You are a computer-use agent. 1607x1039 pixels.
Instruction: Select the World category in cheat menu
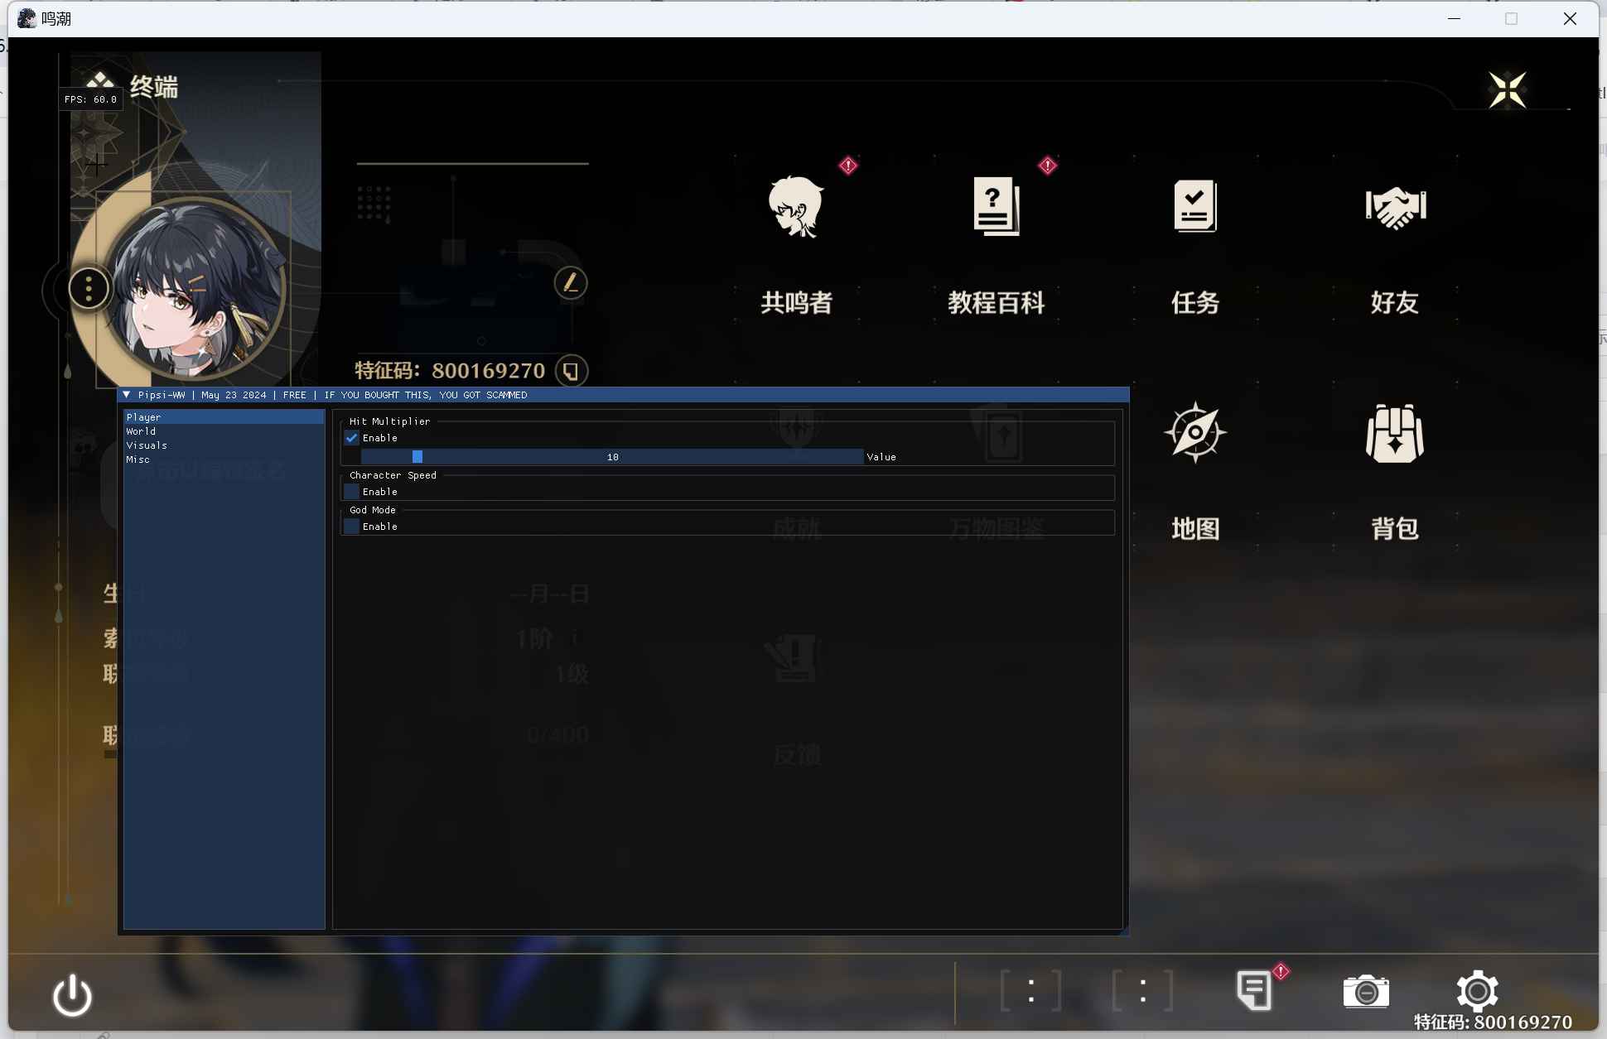click(142, 431)
